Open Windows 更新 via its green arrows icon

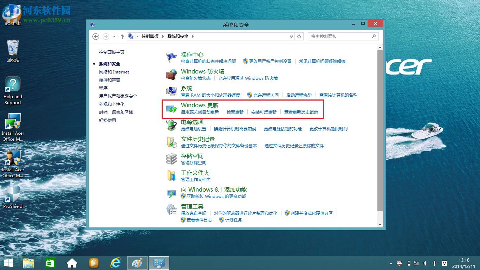pos(171,108)
